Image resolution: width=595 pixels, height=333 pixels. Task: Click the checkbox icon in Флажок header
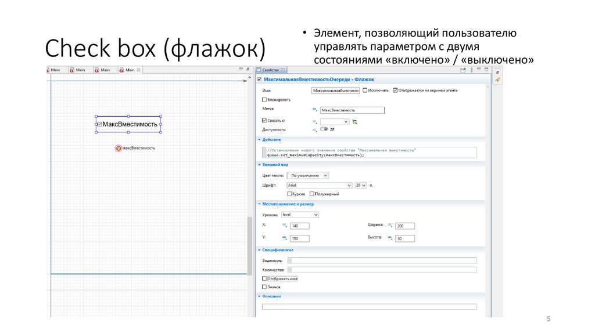(x=260, y=79)
